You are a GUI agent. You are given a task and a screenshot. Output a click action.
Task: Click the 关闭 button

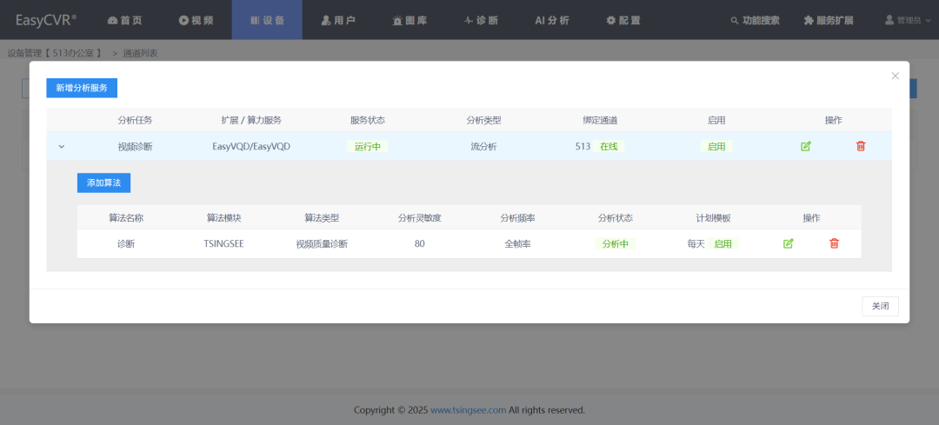pos(880,306)
